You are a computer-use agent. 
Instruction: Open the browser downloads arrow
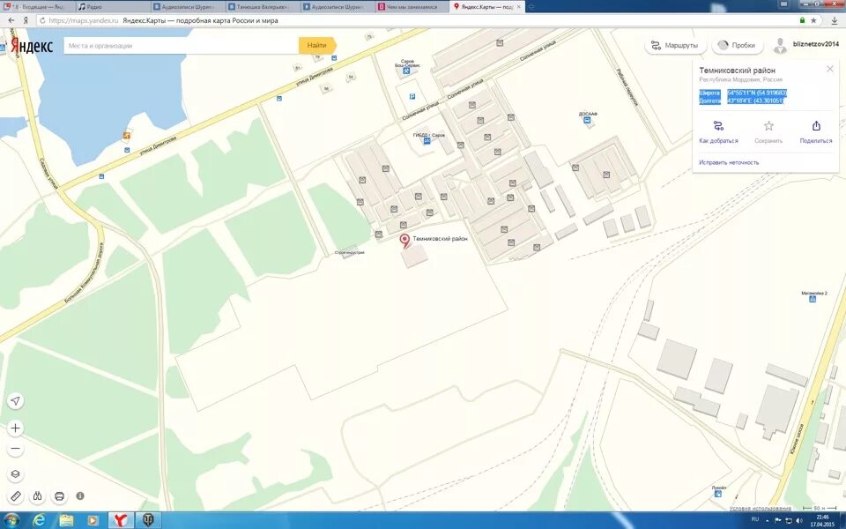[x=835, y=20]
